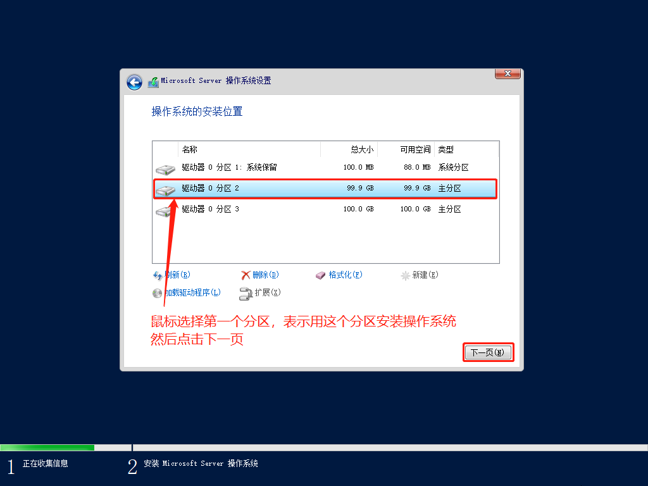
Task: Click the drive icon beside 分区 3
Action: tap(165, 209)
